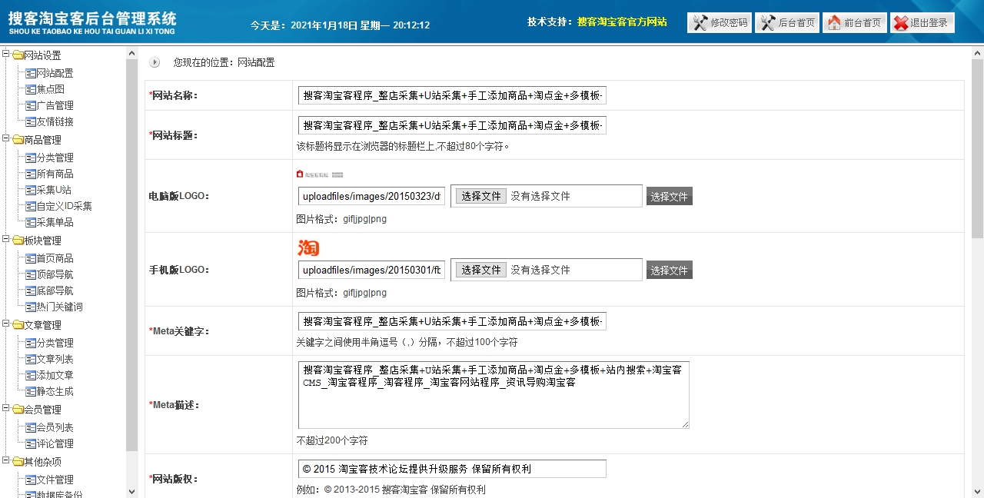Click the page icon next to 焦点图
This screenshot has height=498, width=984.
(31, 90)
